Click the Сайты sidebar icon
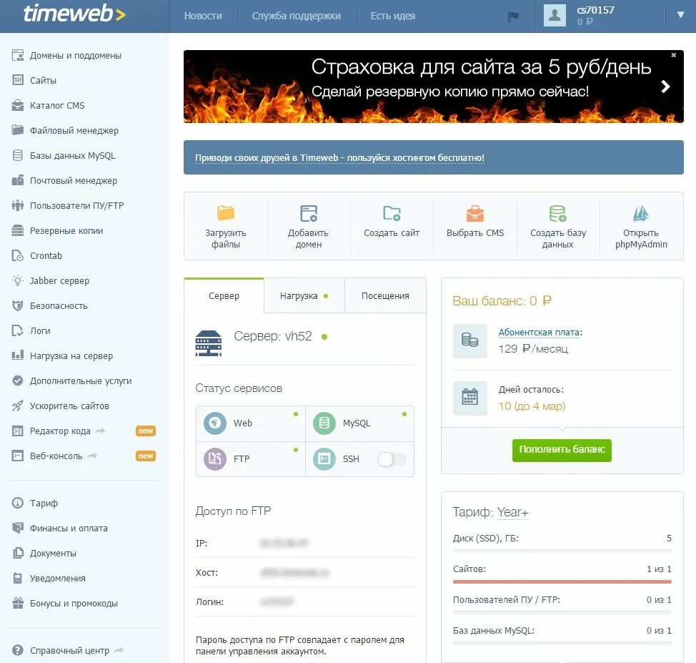This screenshot has height=663, width=696. click(18, 80)
